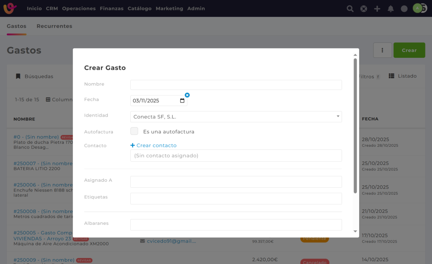Viewport: 432px width, 264px height.
Task: Click the search magnifier icon in top bar
Action: [x=350, y=9]
